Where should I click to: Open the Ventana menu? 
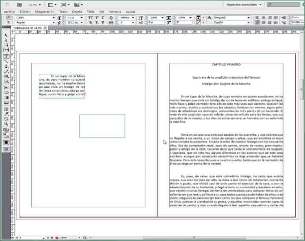click(x=115, y=12)
